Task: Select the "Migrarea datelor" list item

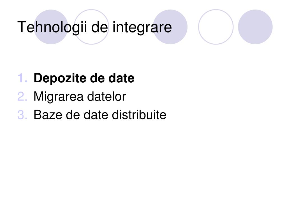Action: (80, 97)
